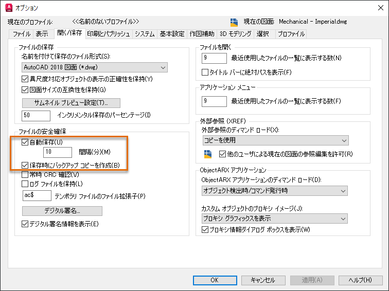
Task: Expand 外部参照のディマンド ロード dropdown
Action: tap(275, 140)
